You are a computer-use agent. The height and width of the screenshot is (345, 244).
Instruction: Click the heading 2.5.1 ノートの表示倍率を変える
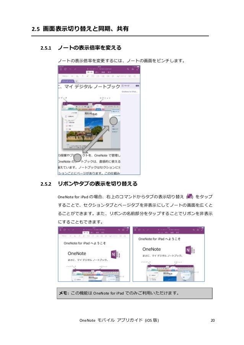81,48
